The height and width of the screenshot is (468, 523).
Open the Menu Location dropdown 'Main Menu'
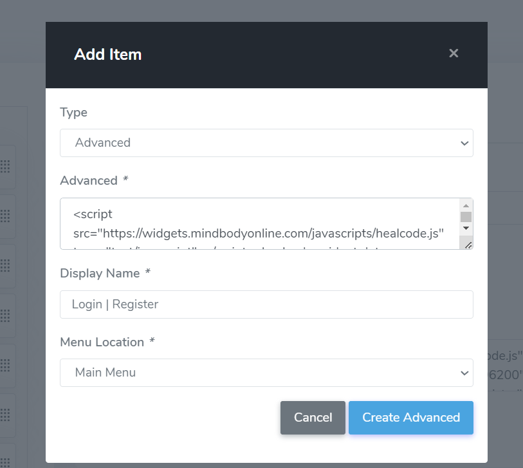point(266,373)
